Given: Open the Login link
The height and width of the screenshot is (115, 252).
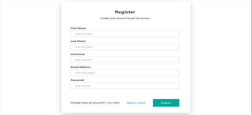Looking at the screenshot, I should pos(109,103).
